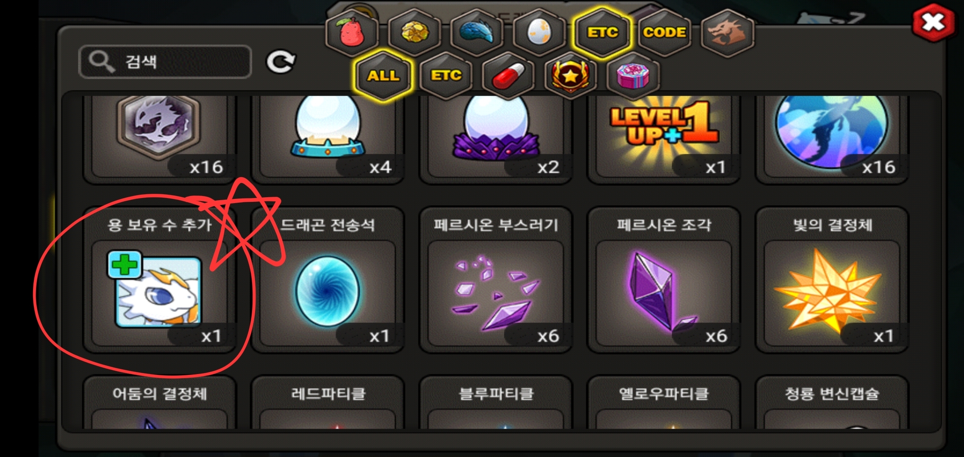
Task: Open the spotted egg category filter
Action: [539, 32]
